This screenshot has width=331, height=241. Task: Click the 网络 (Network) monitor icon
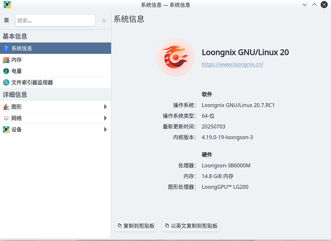[6, 118]
